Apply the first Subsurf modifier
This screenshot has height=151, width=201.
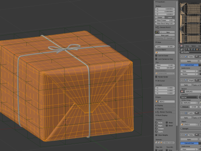click(189, 61)
